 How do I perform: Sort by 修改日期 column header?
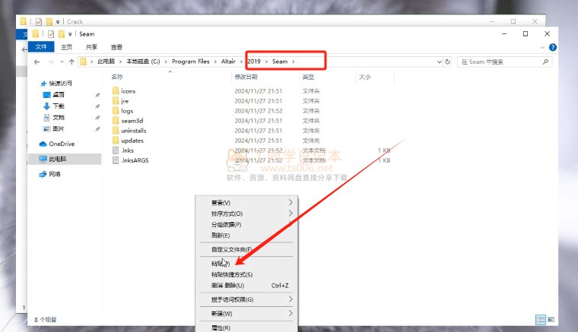pos(246,77)
